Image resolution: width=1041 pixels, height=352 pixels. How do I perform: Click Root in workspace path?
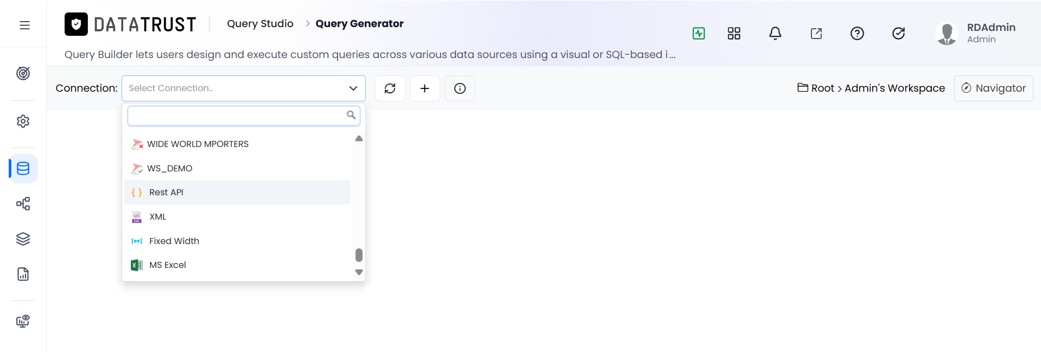point(822,88)
